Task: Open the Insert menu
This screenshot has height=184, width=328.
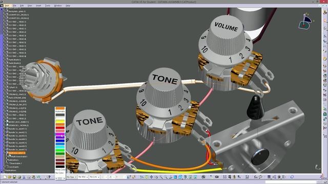Action: coord(38,6)
